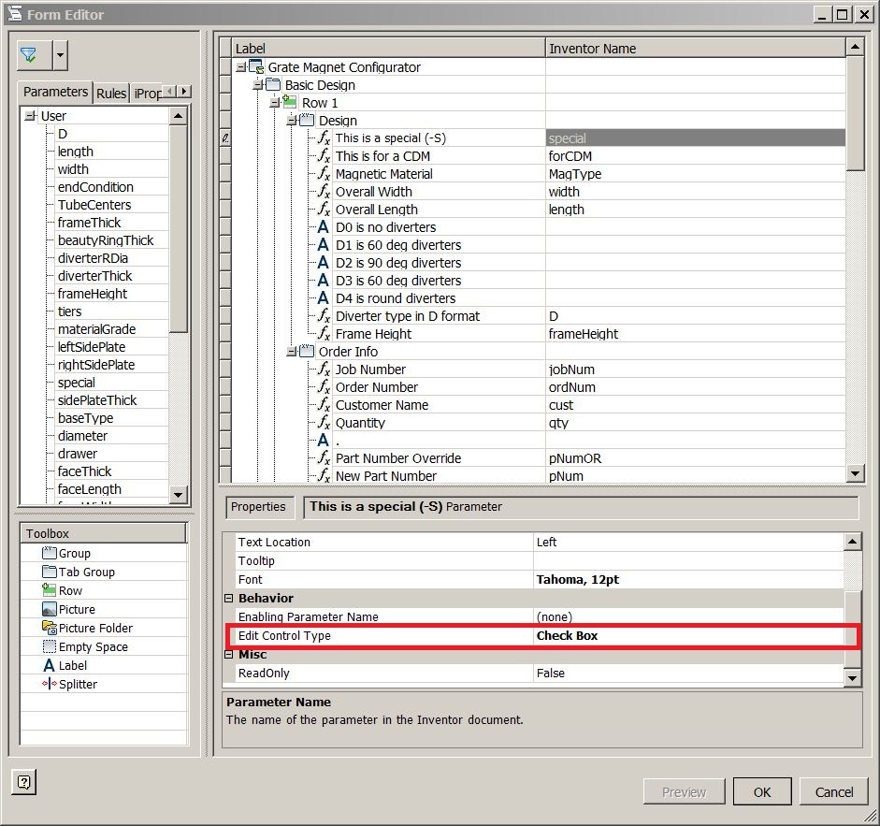Viewport: 880px width, 826px height.
Task: Add a Label from the Toolbox
Action: (71, 665)
